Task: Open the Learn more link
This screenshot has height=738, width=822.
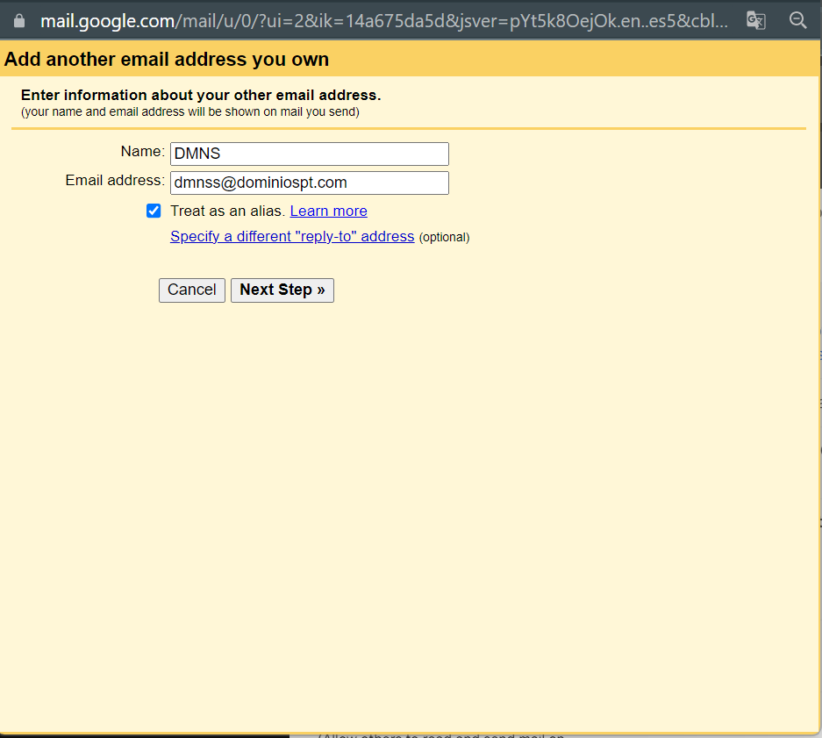Action: [x=328, y=211]
